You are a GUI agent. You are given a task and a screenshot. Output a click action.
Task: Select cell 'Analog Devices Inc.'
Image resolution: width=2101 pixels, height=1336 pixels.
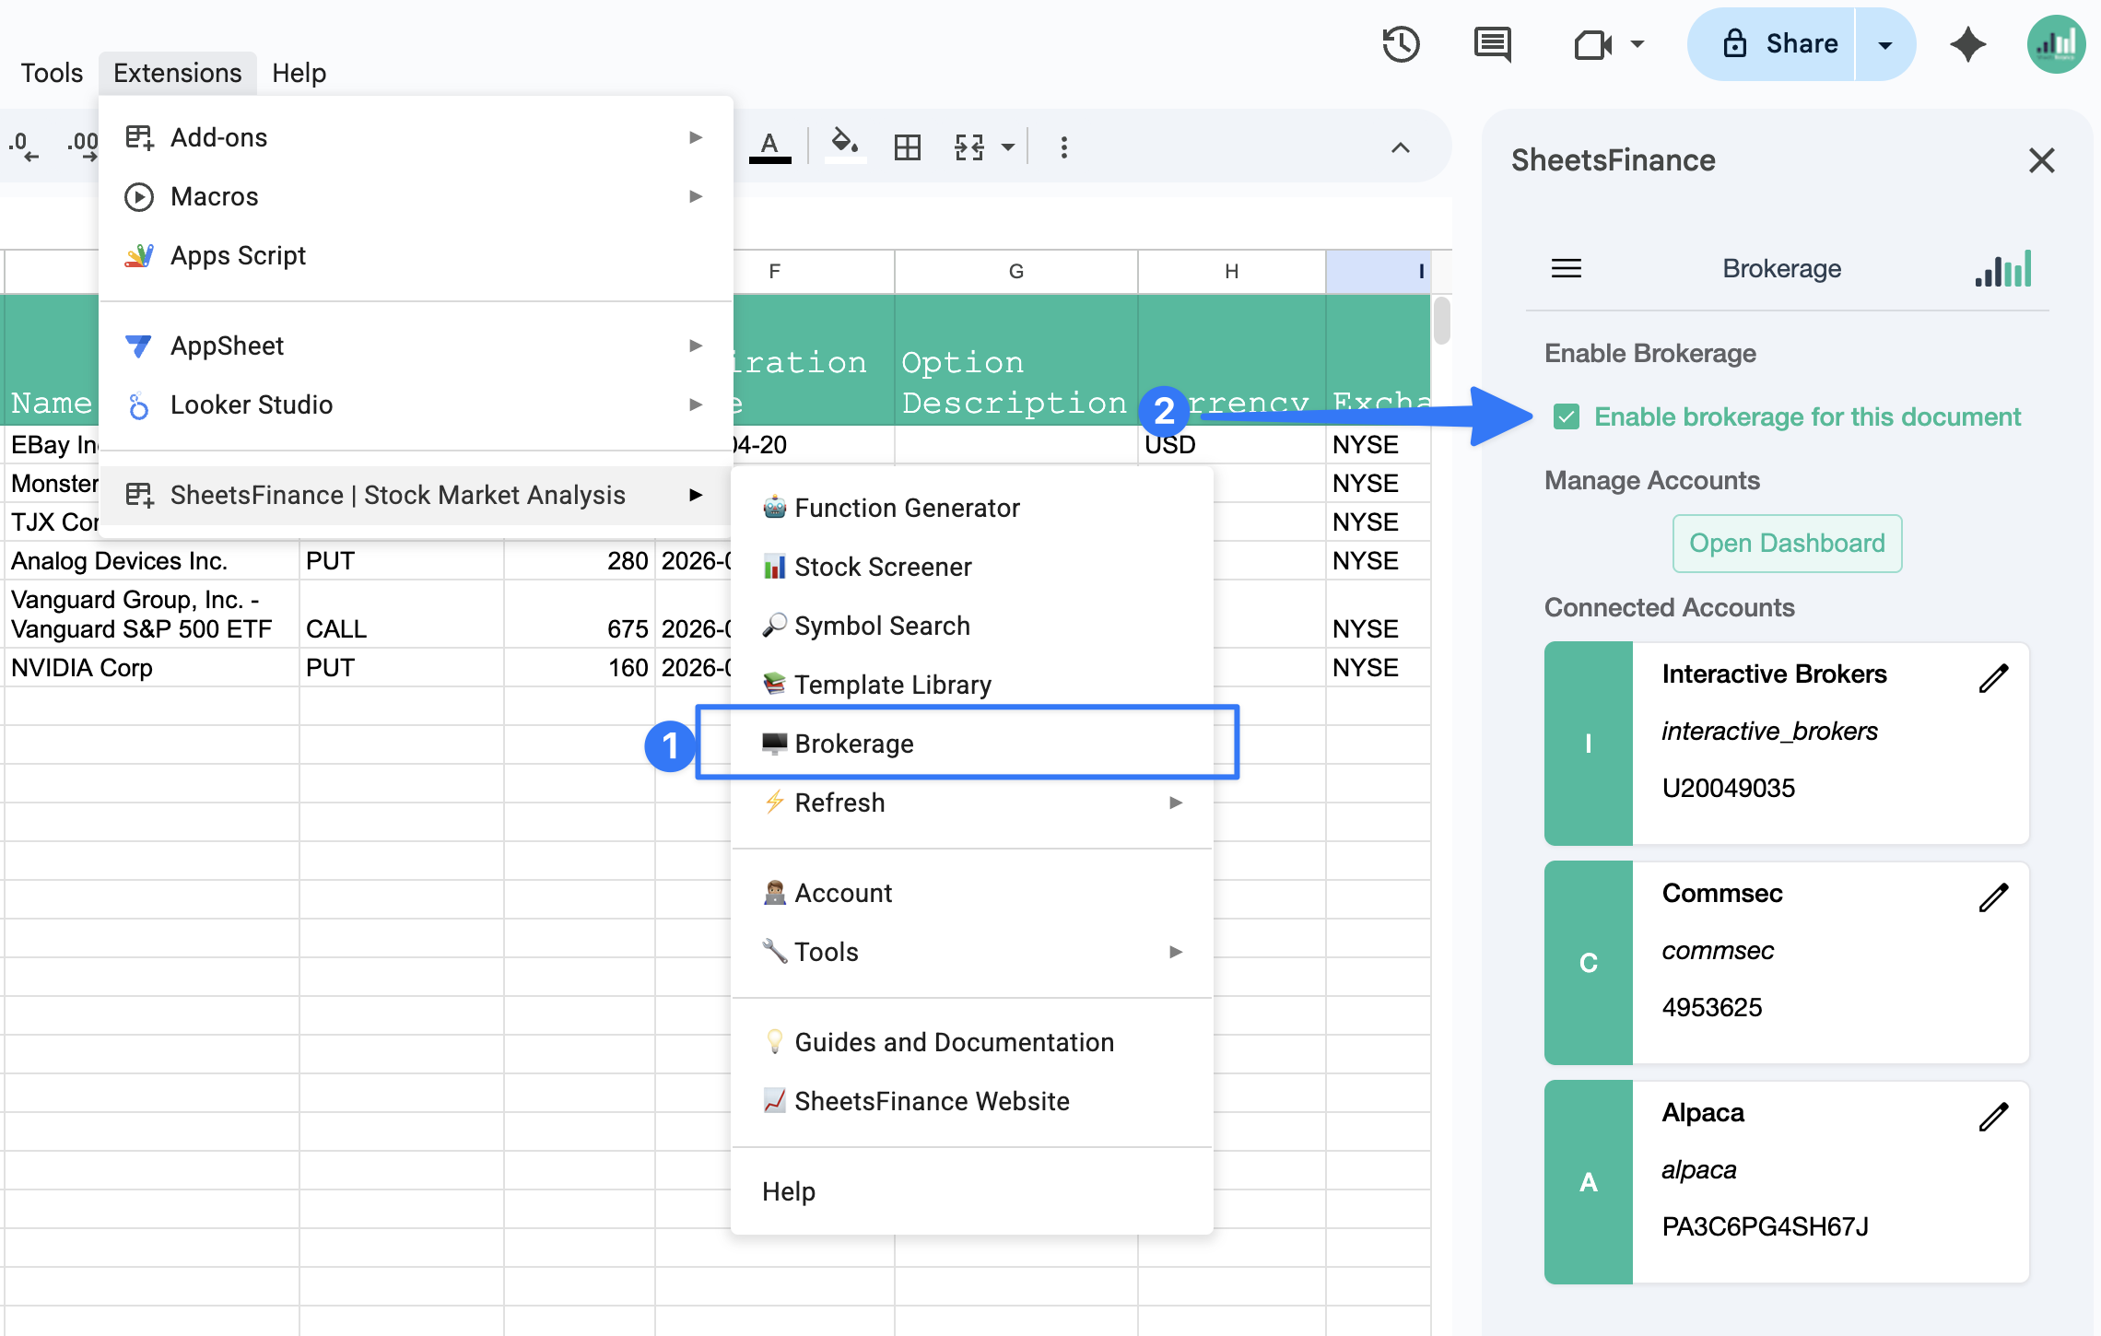point(152,561)
